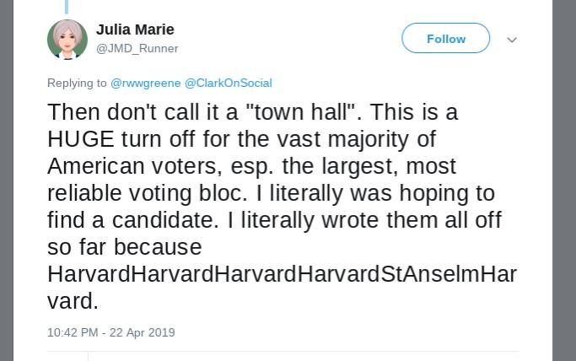Click the blue thread line above avatar
Viewport: 576px width, 361px height.
67,7
